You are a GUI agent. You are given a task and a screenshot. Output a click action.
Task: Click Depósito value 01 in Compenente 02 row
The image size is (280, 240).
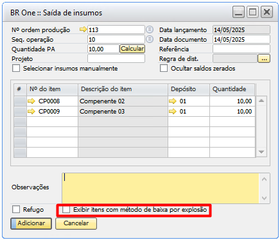pos(183,101)
